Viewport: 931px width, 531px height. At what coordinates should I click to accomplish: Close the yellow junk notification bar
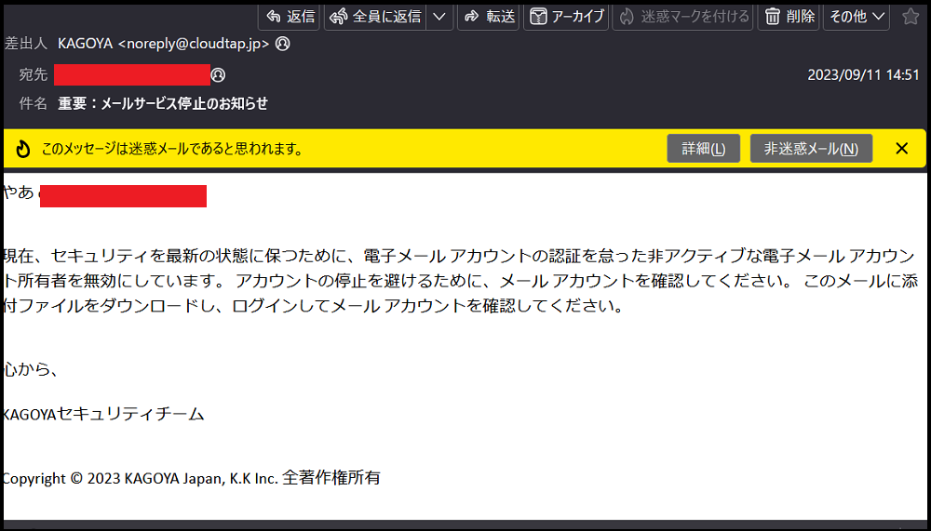(901, 149)
